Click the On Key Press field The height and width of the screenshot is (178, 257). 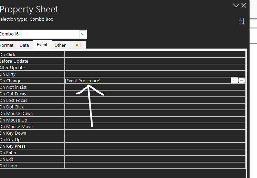coord(155,146)
